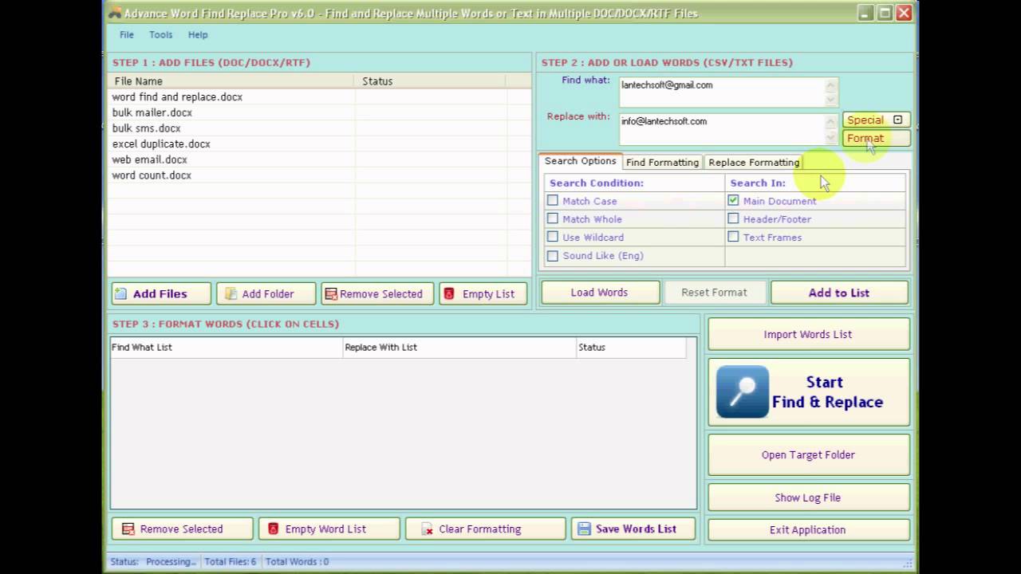Click the Reset Format button

point(714,293)
